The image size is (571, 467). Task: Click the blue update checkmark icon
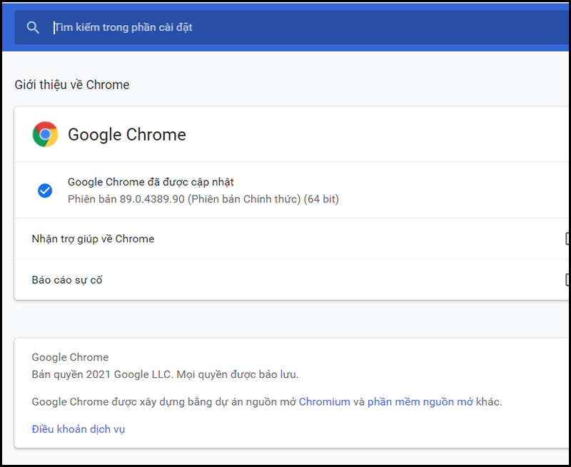[x=45, y=190]
